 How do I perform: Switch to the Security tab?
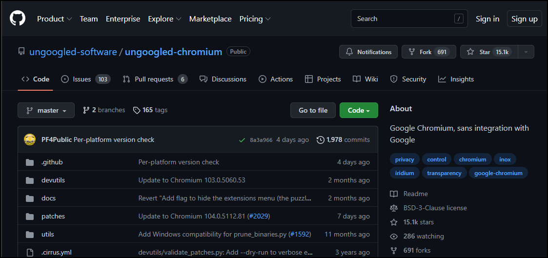click(x=408, y=79)
